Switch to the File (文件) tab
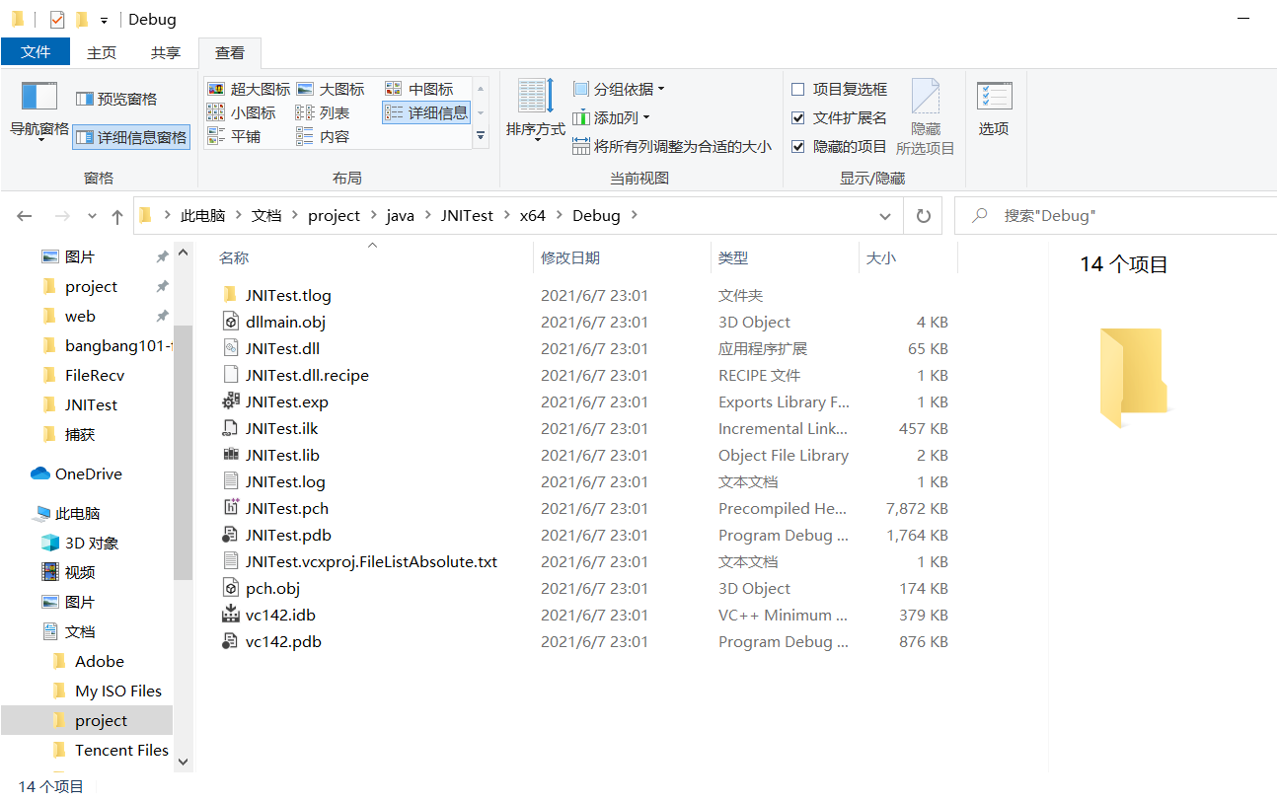1277x801 pixels. 36,52
